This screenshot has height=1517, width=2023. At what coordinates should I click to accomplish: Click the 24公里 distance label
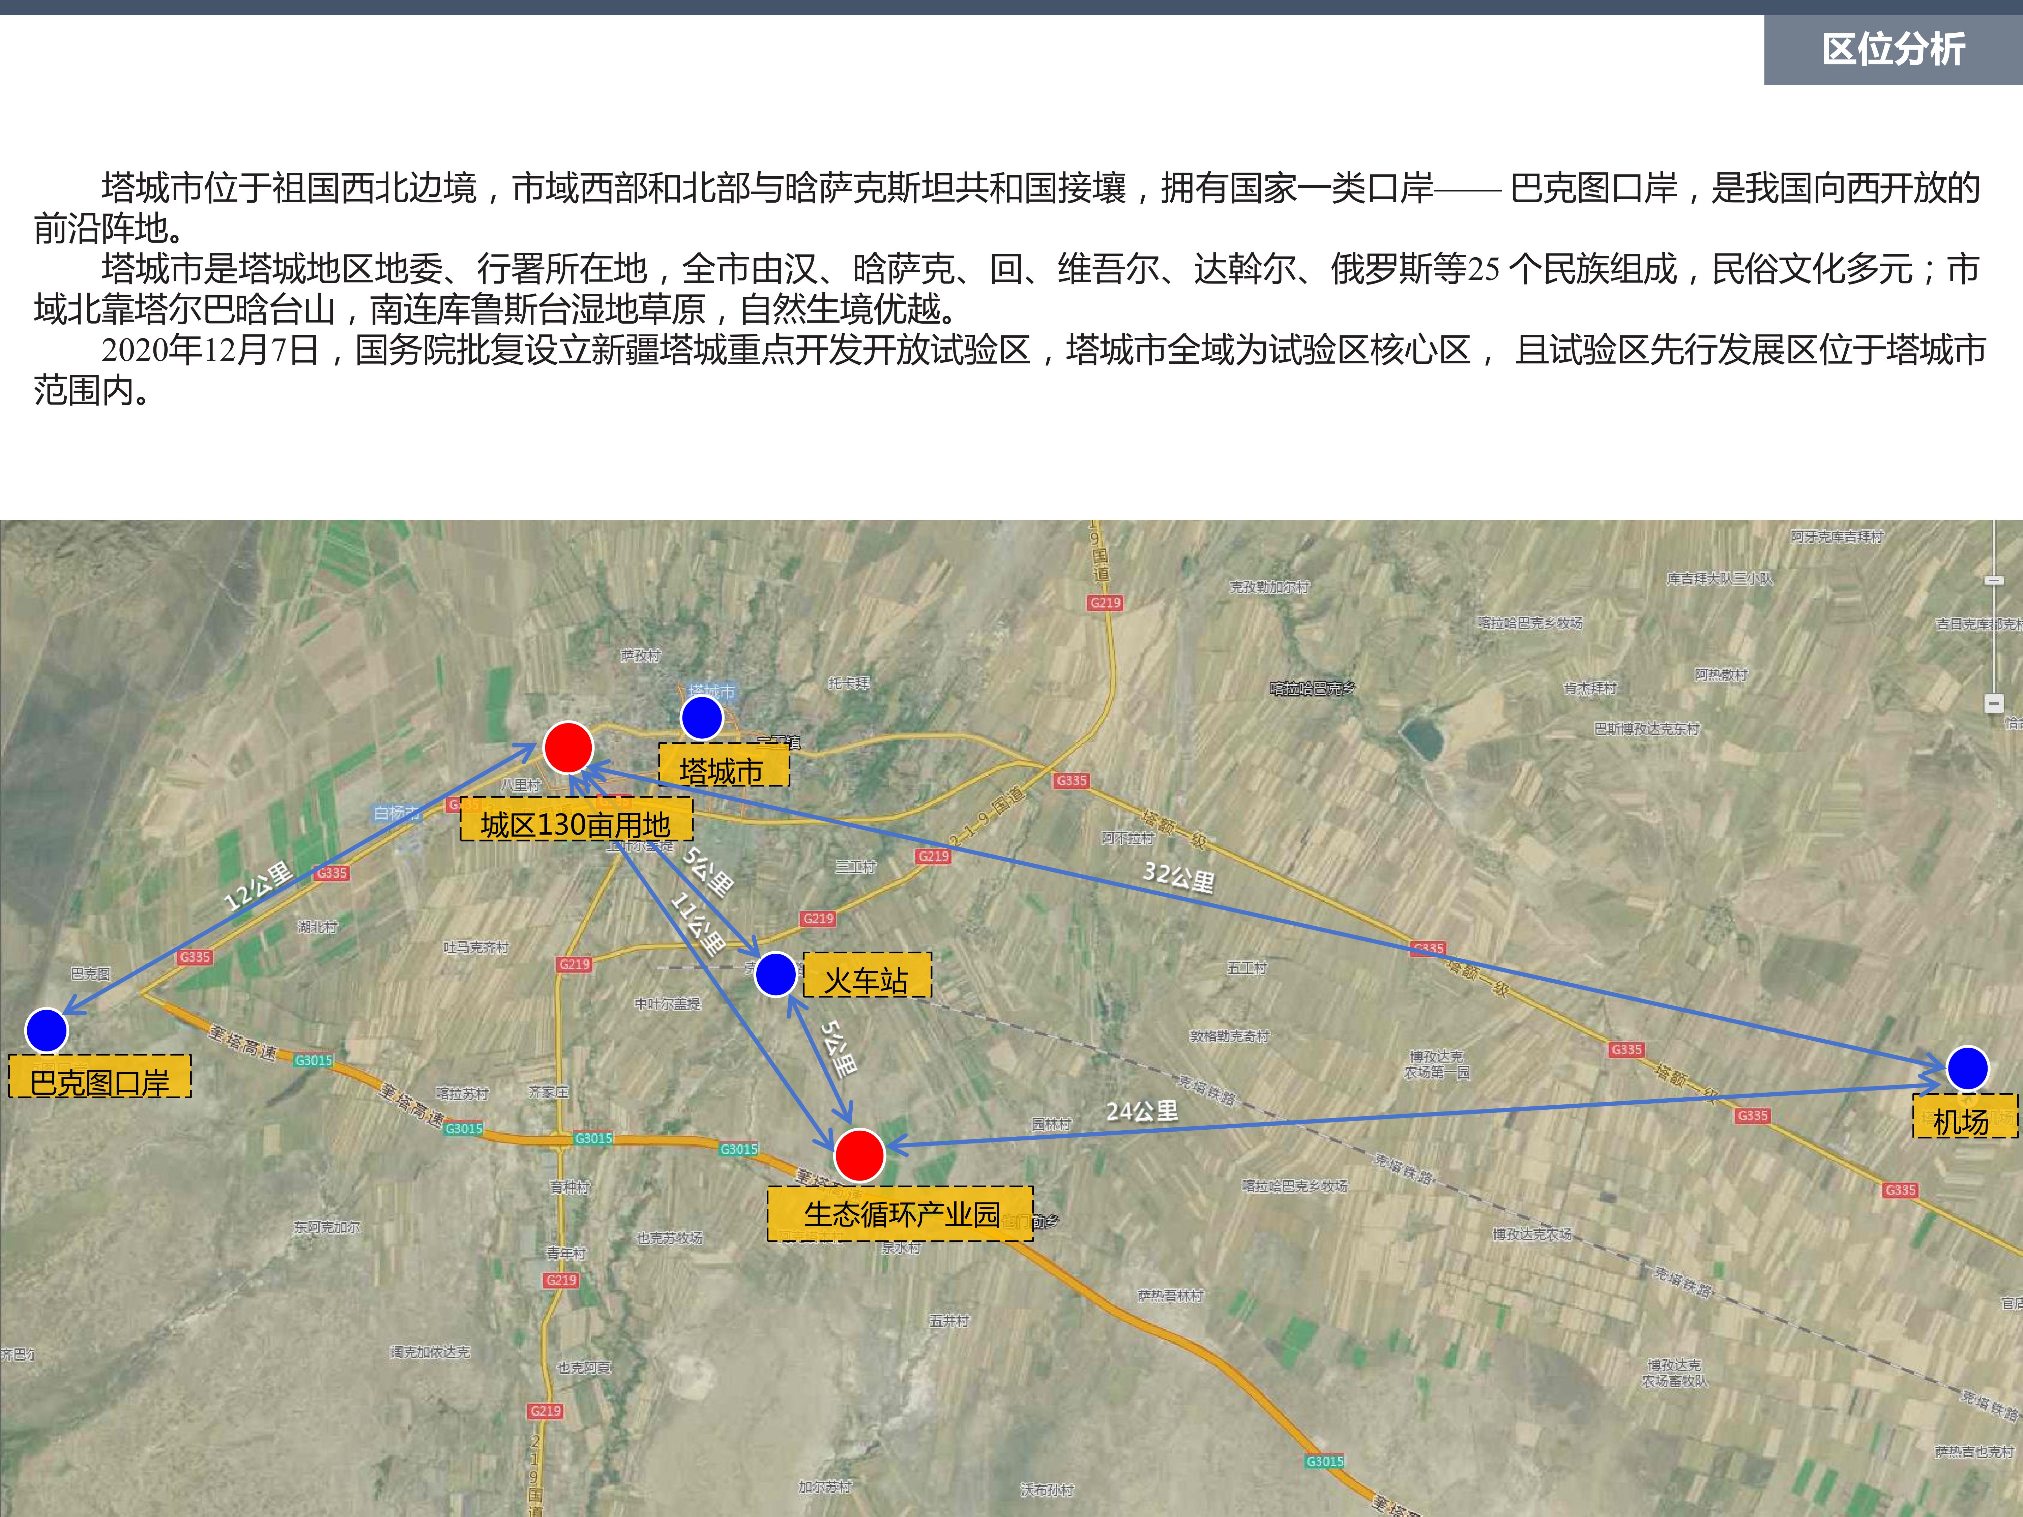[1142, 1111]
